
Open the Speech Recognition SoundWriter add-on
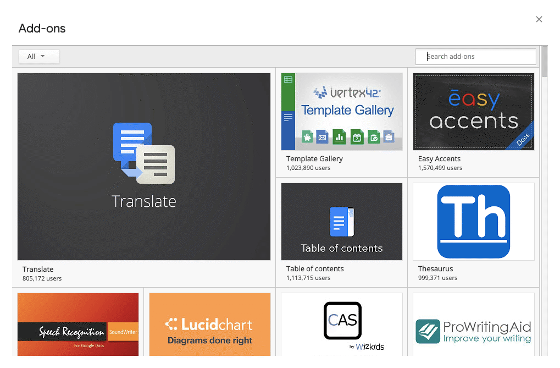78,325
